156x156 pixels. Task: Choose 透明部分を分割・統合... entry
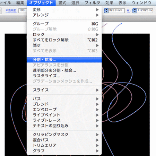coord(64,70)
